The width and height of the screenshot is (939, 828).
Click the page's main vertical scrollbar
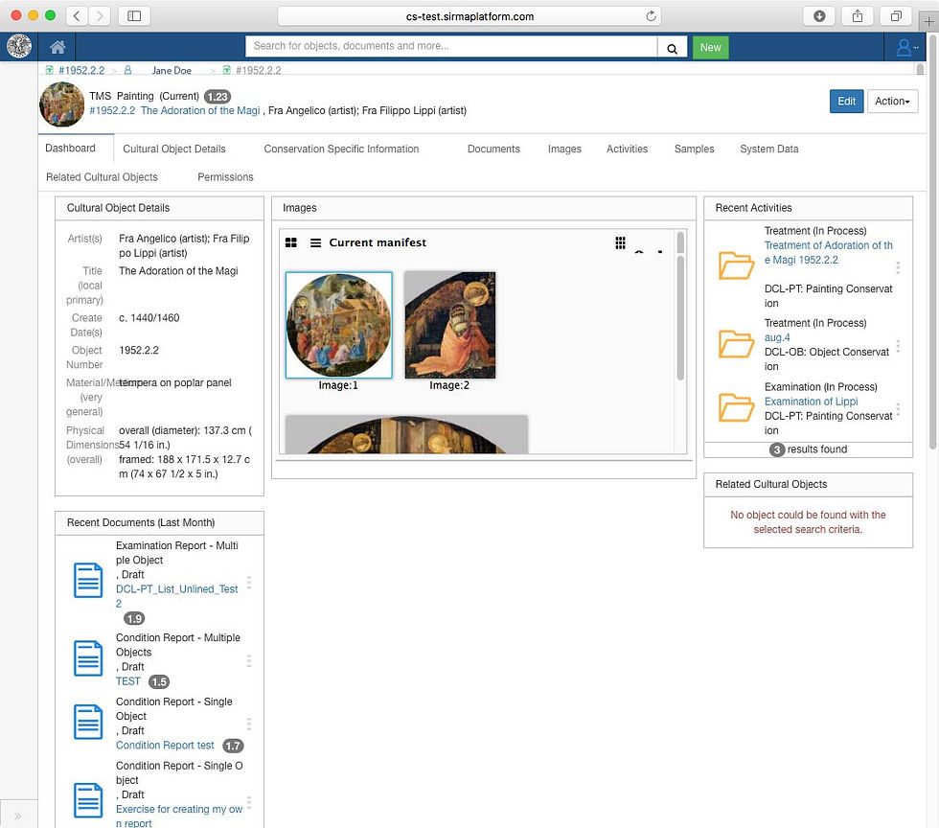pos(932,240)
